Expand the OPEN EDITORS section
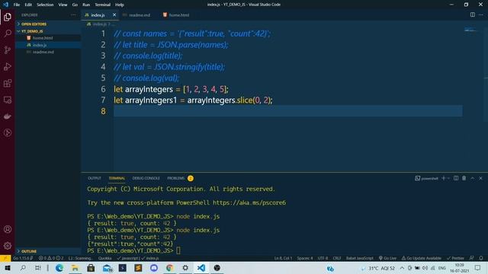The image size is (488, 274). (x=48, y=24)
